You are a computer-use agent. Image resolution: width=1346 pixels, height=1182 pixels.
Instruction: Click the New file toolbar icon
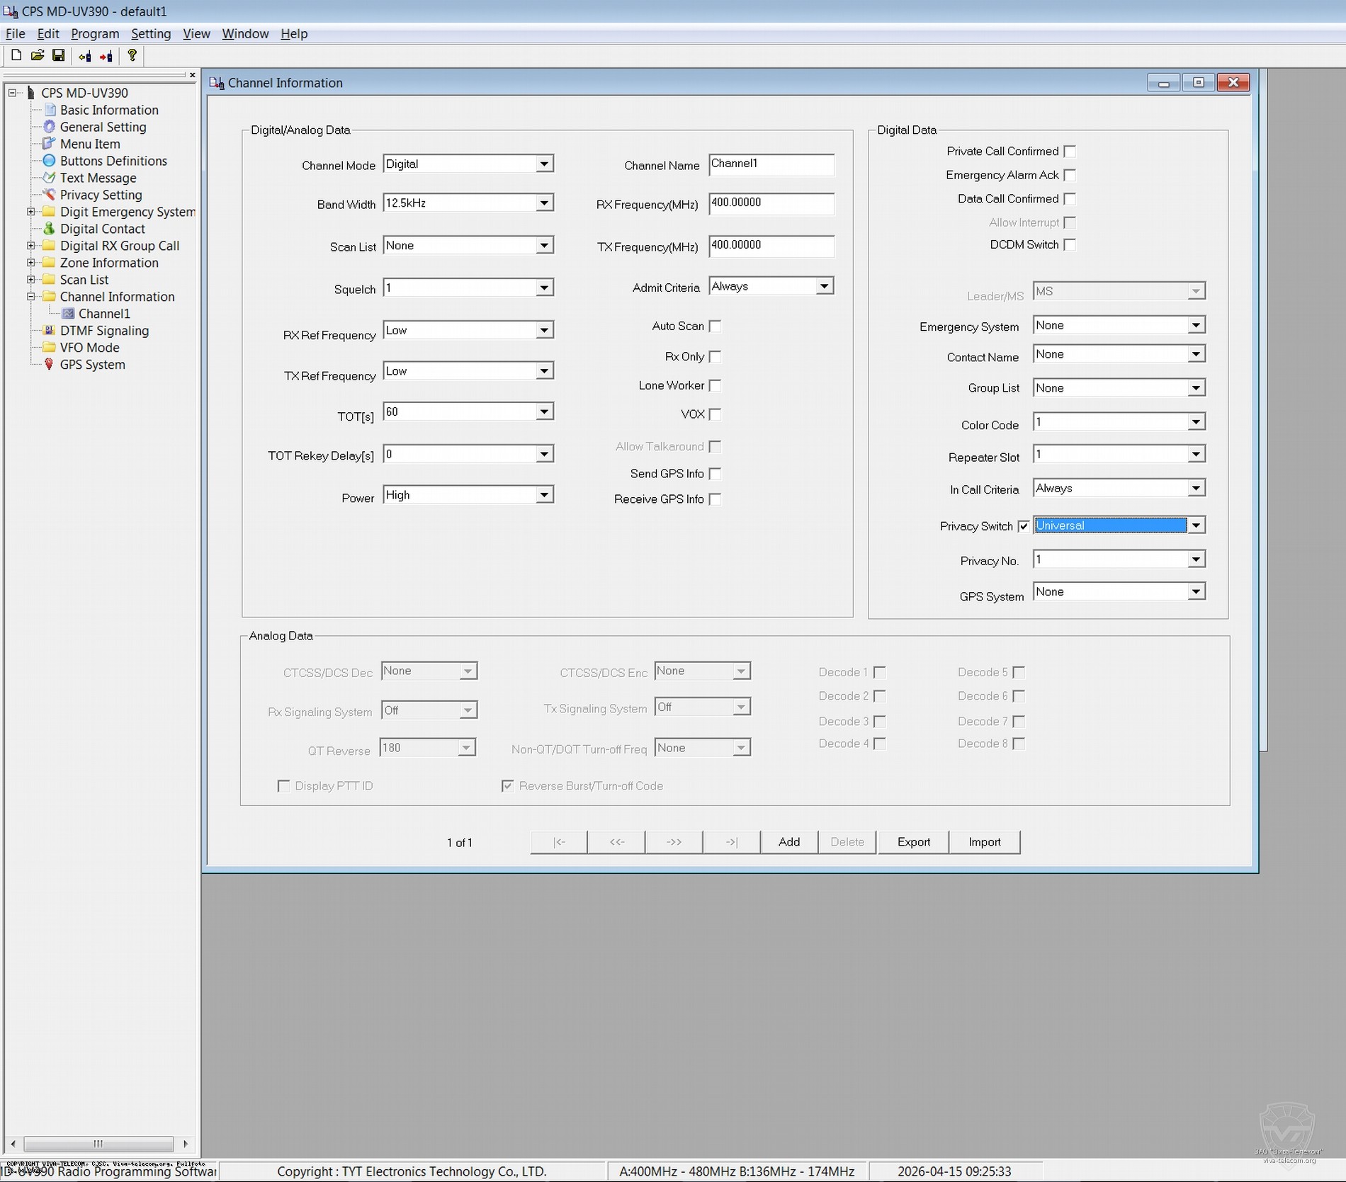click(16, 55)
